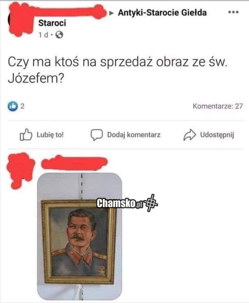
Task: Open Komentarze: 27 comments list
Action: pos(217,106)
